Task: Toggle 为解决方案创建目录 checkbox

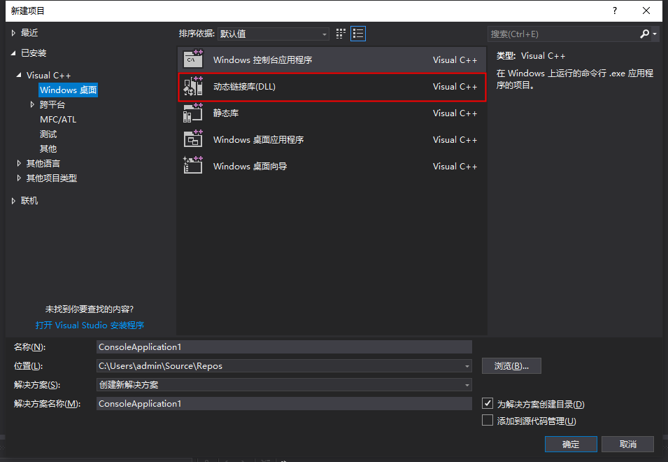Action: click(x=488, y=403)
